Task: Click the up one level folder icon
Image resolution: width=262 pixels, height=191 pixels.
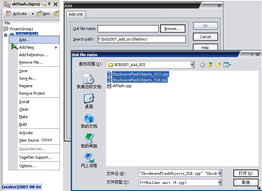Action: pos(210,65)
